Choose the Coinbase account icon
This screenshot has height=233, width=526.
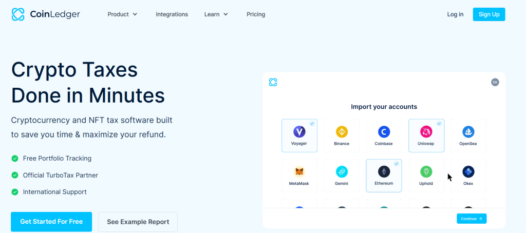click(384, 132)
